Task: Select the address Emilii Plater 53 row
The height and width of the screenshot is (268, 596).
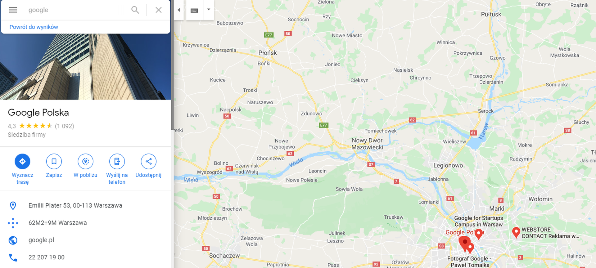Action: (86, 206)
